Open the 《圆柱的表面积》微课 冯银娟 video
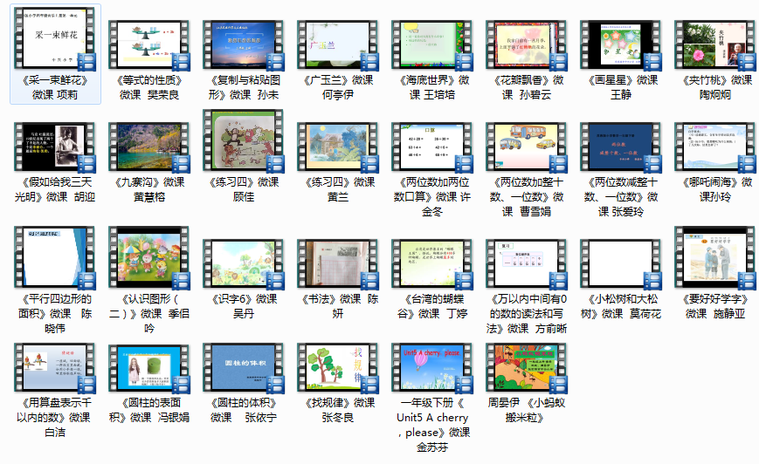This screenshot has height=464, width=759. point(148,368)
